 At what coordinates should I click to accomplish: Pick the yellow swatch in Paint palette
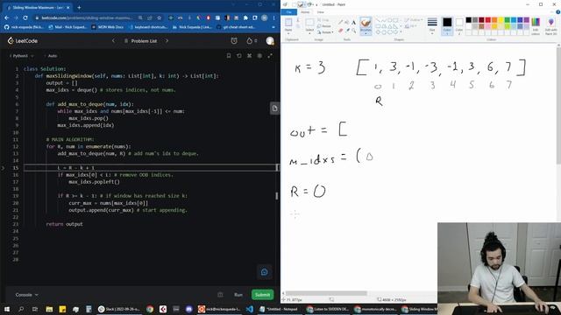click(501, 20)
